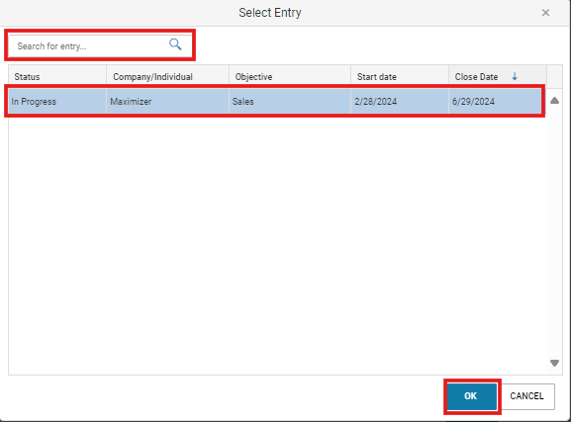This screenshot has height=422, width=571.
Task: Click the vertical scrollbar track of the list
Action: click(x=554, y=231)
